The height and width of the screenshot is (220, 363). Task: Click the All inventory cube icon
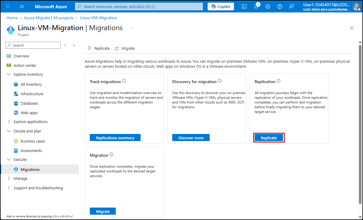(16, 84)
